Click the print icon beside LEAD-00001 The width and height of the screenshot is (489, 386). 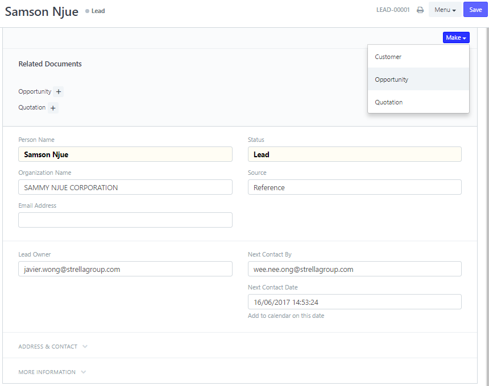420,10
